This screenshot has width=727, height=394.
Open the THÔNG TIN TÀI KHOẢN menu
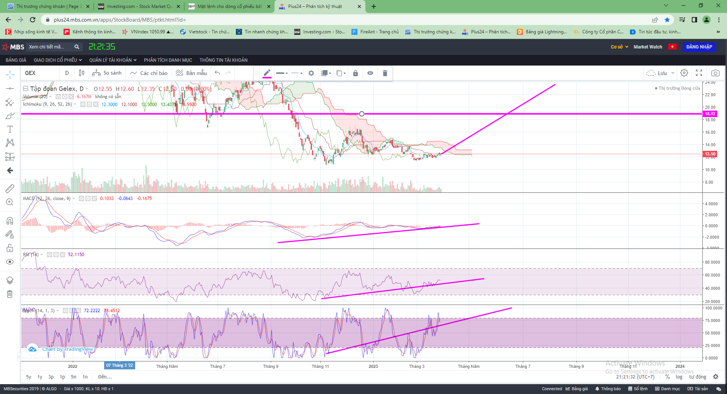(223, 60)
